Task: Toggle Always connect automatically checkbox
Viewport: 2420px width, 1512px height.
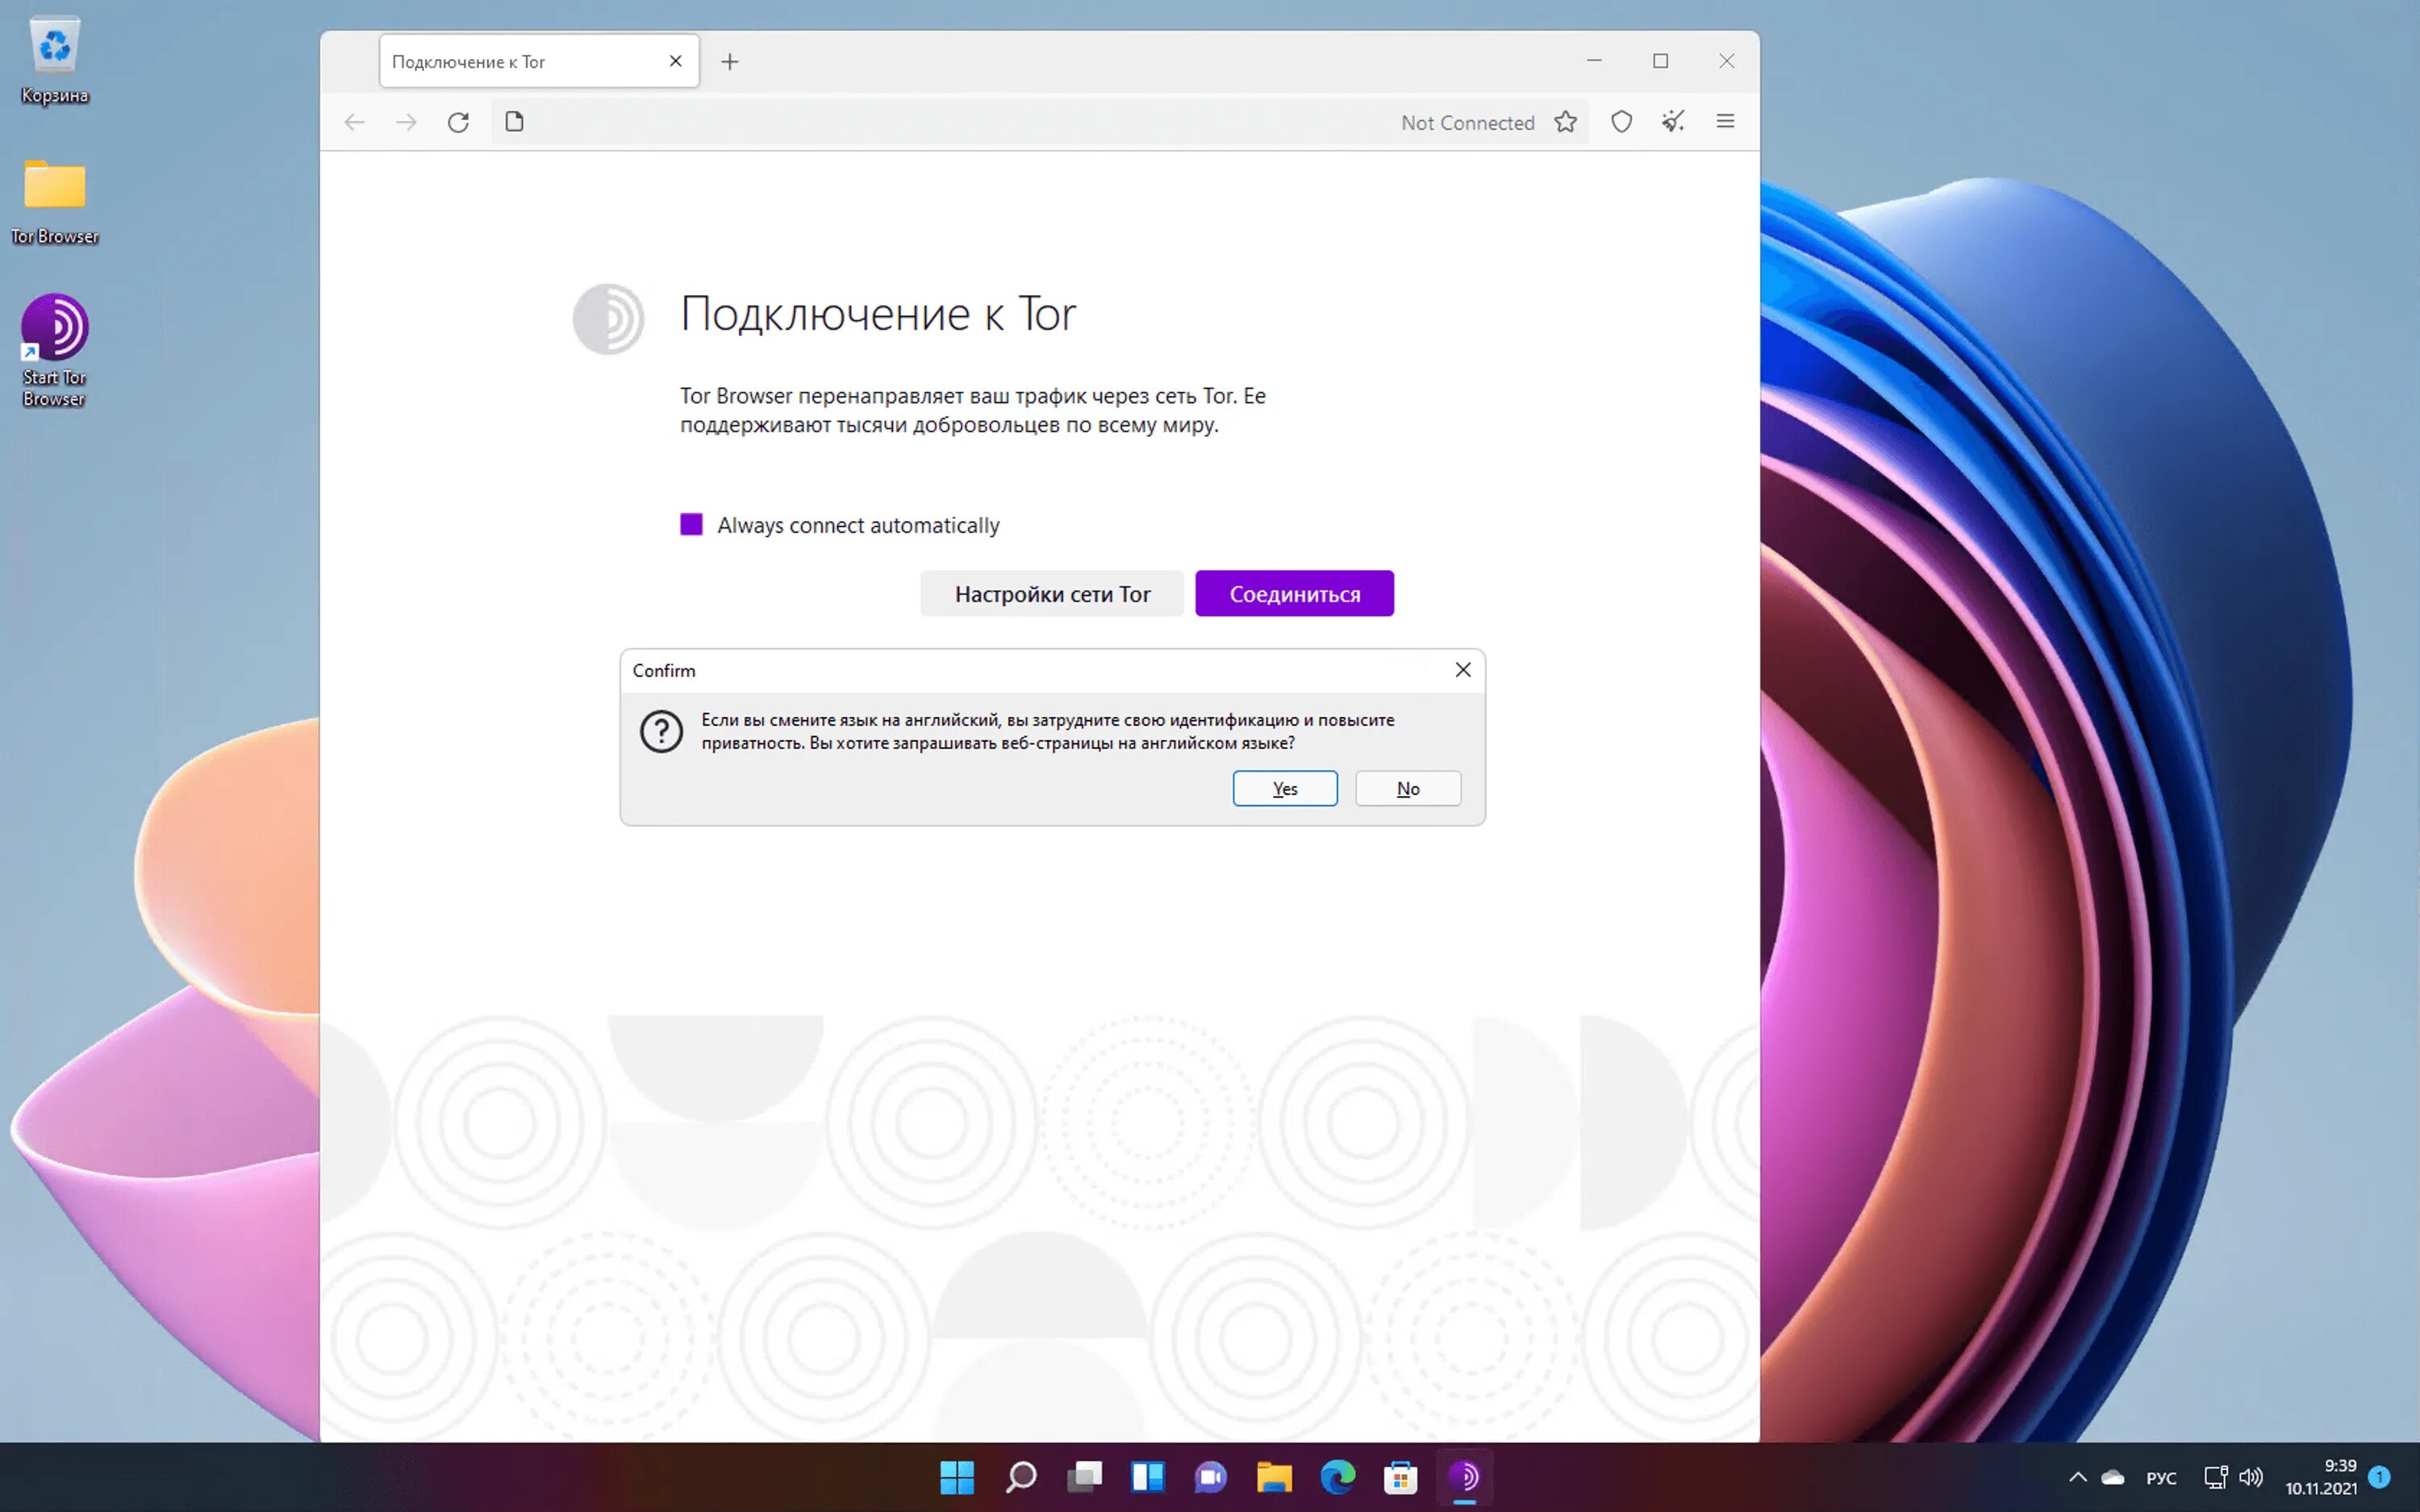Action: [x=691, y=525]
